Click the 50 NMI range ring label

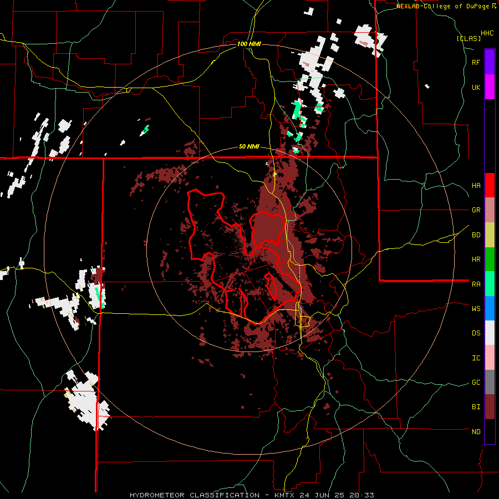click(249, 147)
